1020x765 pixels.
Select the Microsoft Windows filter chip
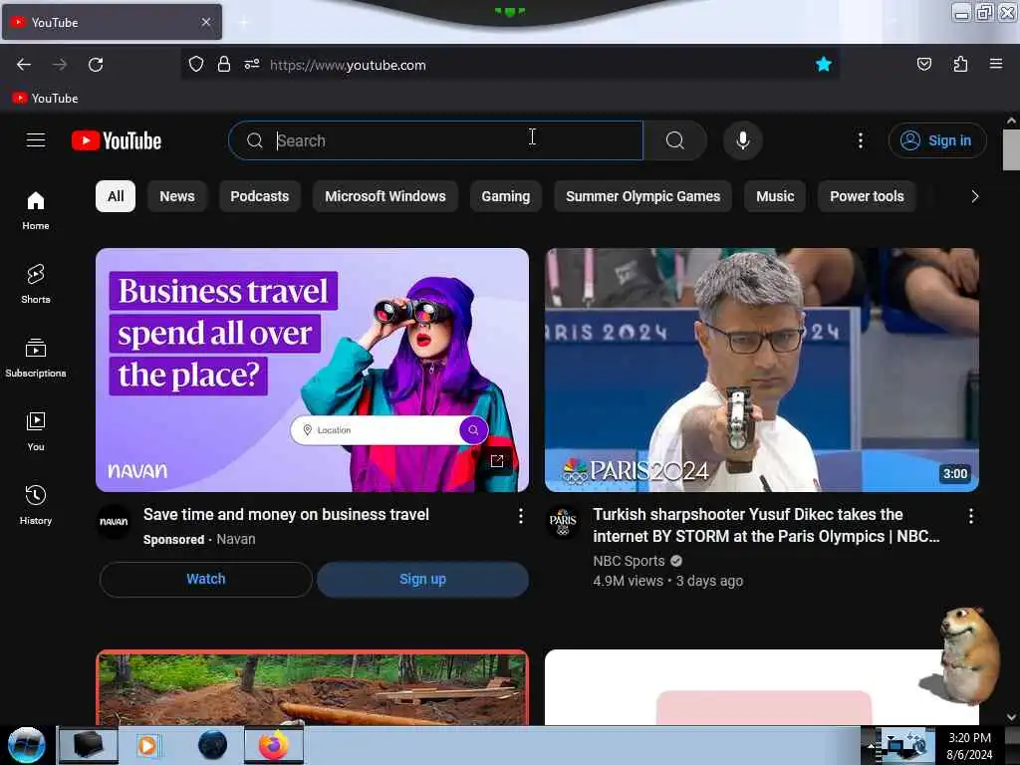[385, 196]
